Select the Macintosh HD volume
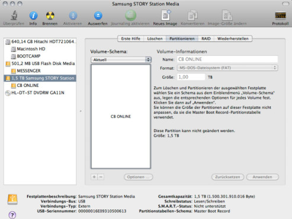 40,49
